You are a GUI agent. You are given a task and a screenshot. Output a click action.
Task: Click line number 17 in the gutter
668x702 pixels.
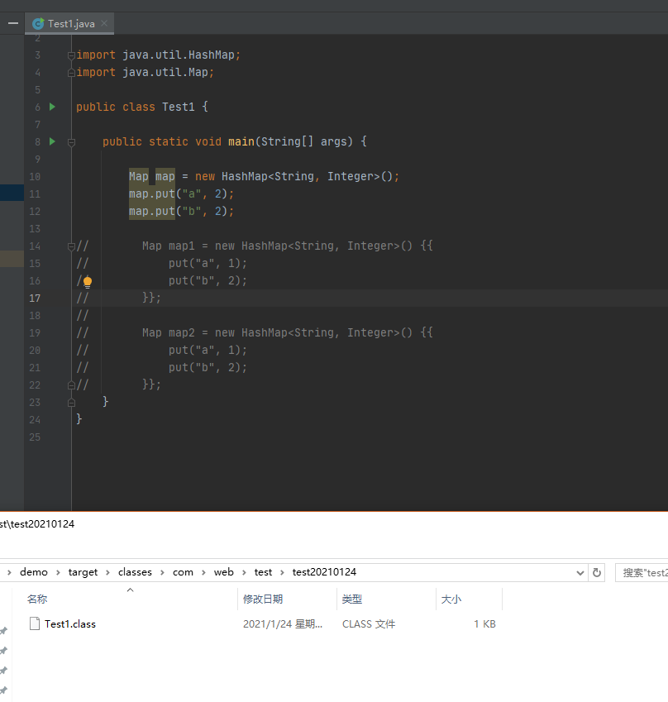click(x=35, y=298)
